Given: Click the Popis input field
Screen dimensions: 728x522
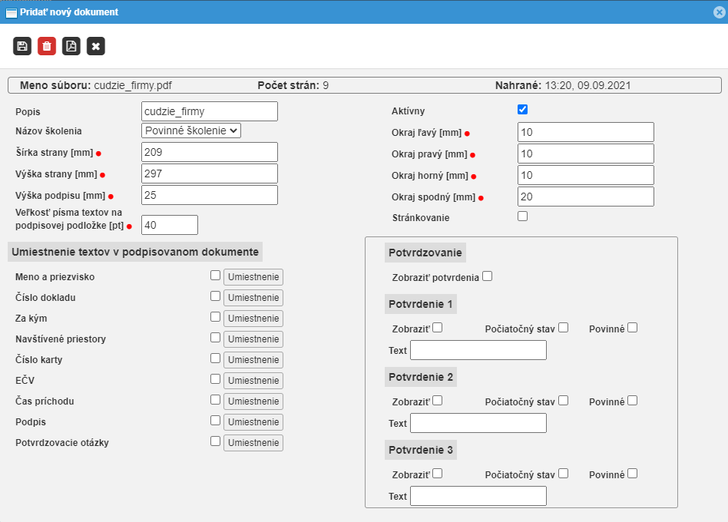Looking at the screenshot, I should (210, 111).
